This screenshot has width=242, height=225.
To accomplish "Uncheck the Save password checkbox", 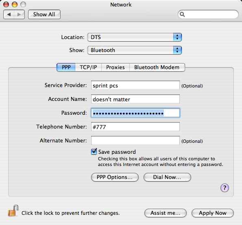I will coord(94,152).
